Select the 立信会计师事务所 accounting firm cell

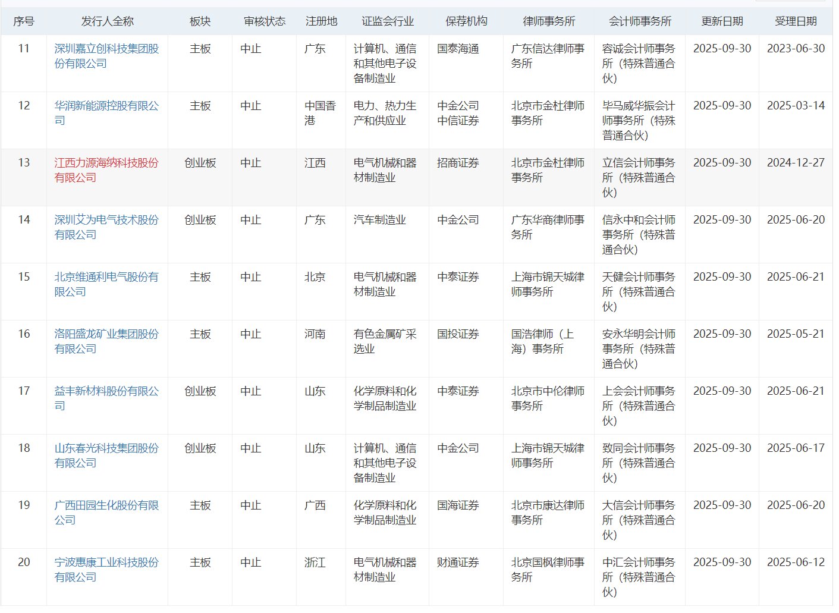(639, 178)
